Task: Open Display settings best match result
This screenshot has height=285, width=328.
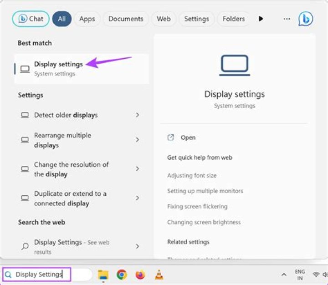Action: (x=58, y=68)
